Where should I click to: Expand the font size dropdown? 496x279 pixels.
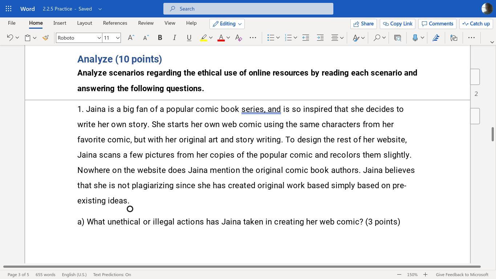pos(118,38)
